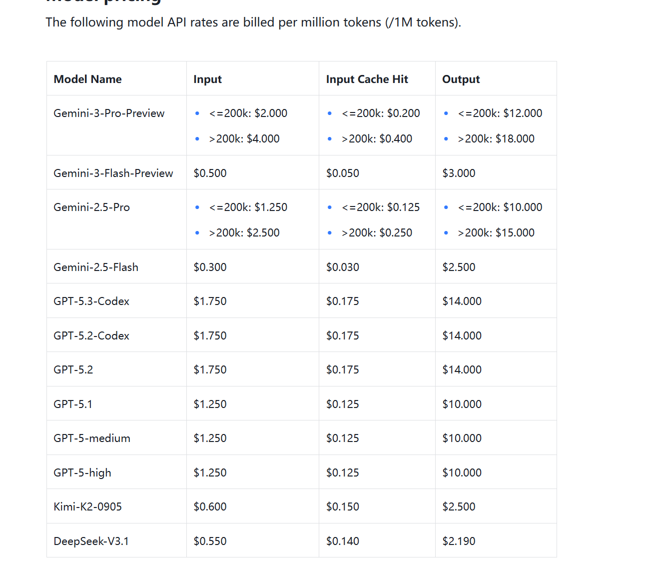
Task: Click the Output column header
Action: tap(461, 79)
